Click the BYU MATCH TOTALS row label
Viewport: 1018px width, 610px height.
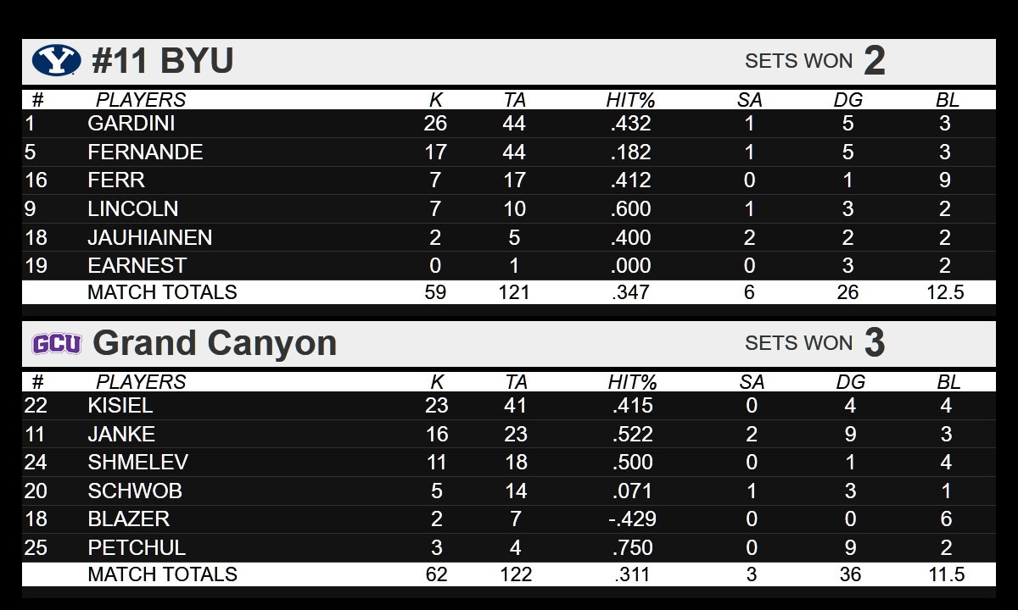[x=162, y=292]
